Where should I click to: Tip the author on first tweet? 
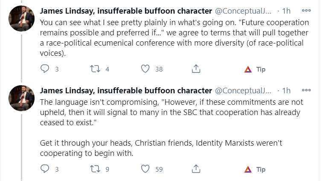(255, 69)
